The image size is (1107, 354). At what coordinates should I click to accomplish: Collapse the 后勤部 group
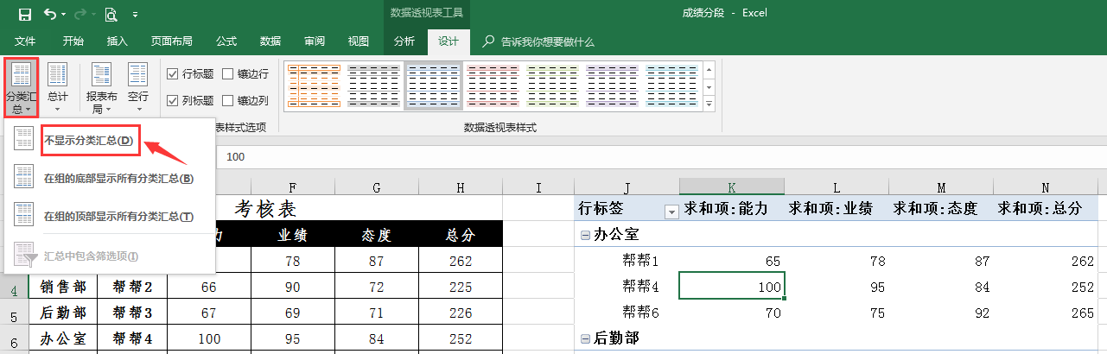[x=585, y=338]
